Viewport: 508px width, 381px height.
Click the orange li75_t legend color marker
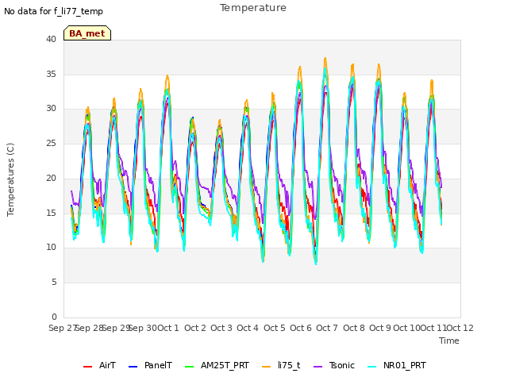(266, 367)
